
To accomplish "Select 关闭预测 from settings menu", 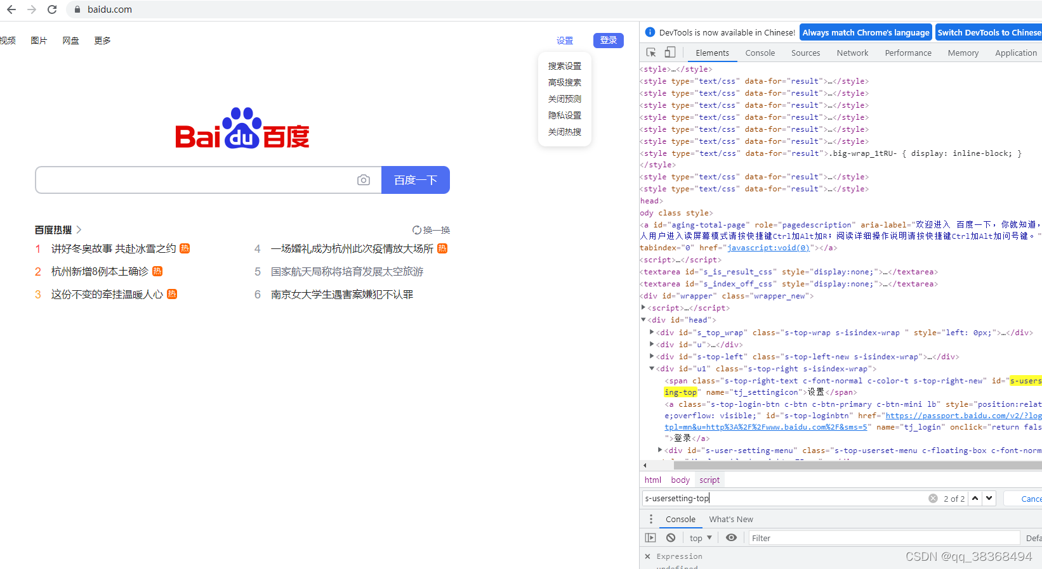I will point(565,99).
